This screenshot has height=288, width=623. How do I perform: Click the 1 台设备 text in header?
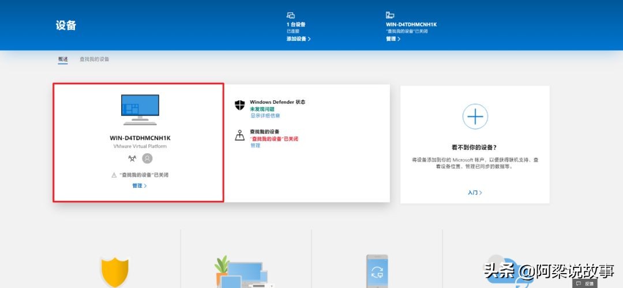pyautogui.click(x=296, y=25)
